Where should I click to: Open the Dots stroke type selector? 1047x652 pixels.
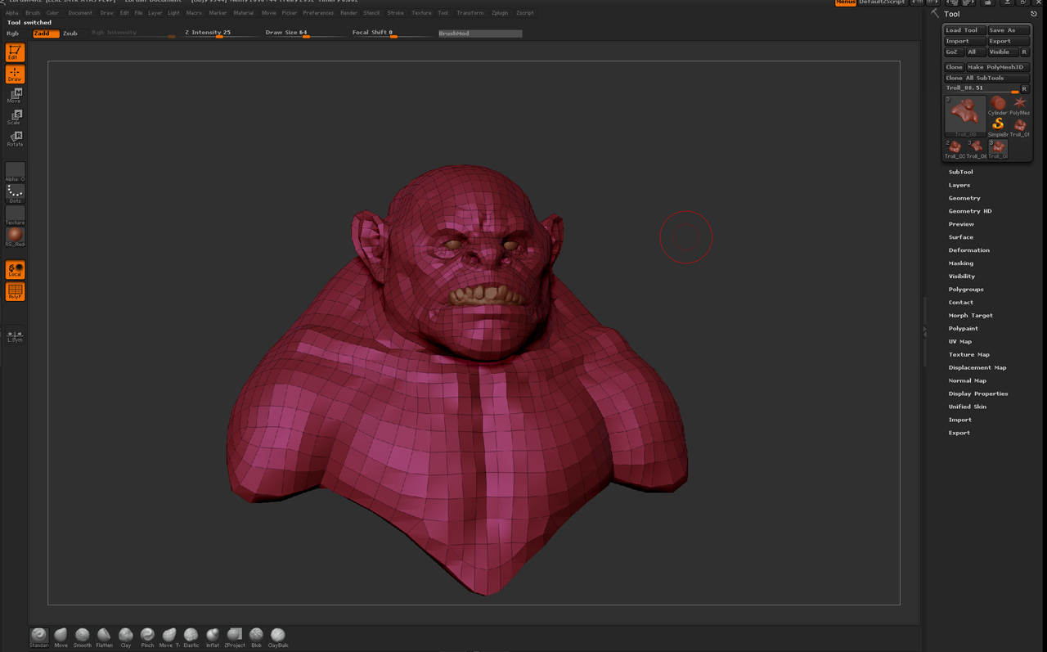[x=15, y=193]
